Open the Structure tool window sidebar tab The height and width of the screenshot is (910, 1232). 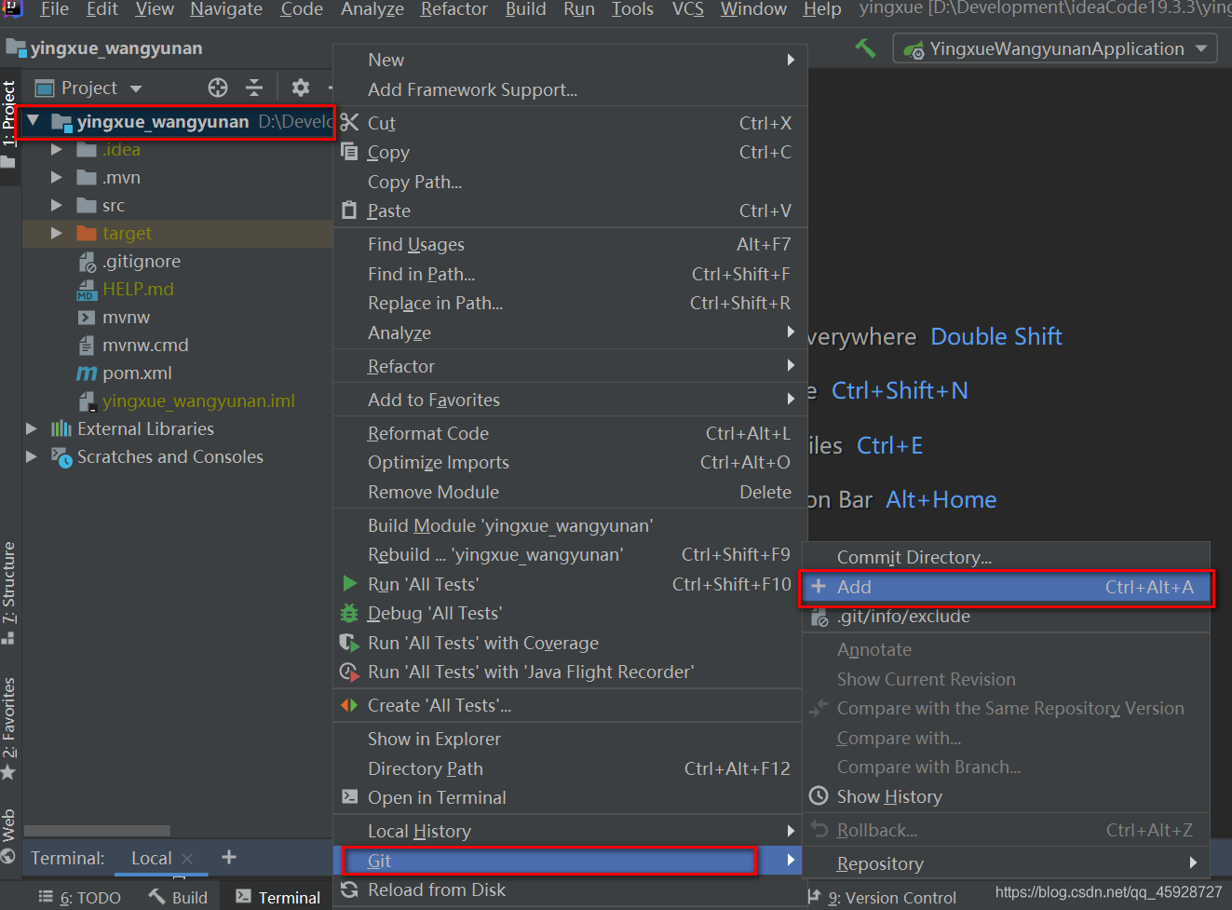tap(8, 592)
